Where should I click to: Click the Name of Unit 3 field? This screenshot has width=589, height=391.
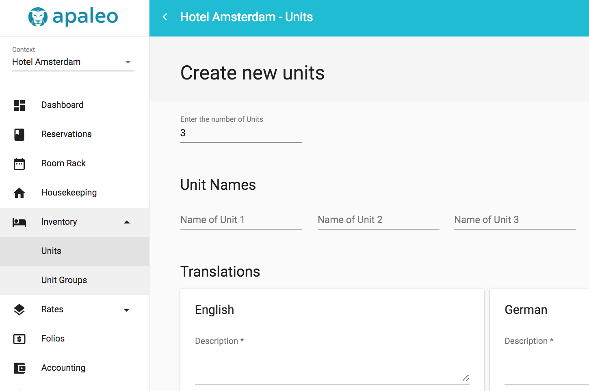click(515, 220)
